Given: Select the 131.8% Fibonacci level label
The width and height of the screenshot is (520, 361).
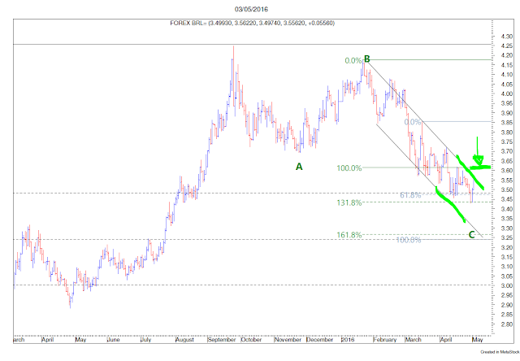Looking at the screenshot, I should point(349,202).
